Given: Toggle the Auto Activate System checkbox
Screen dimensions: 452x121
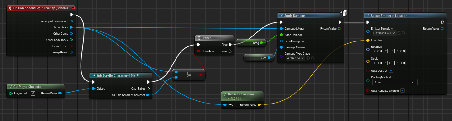Looking at the screenshot, I should pos(402,90).
